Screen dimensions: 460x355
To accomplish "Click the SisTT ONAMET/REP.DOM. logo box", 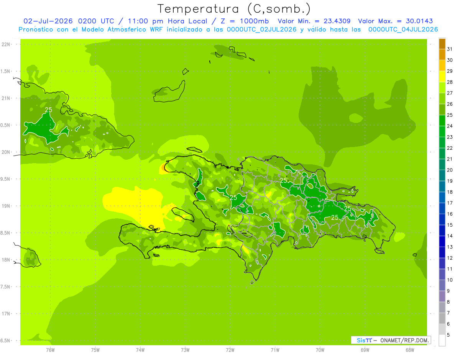I will point(391,340).
